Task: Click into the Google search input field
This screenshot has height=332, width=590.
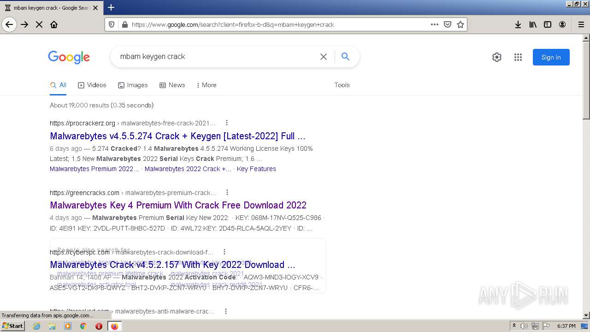Action: coord(217,57)
